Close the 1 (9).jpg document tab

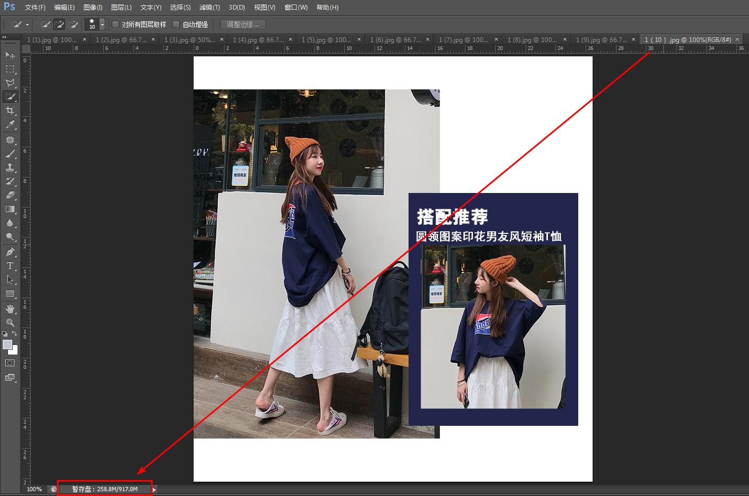click(633, 39)
